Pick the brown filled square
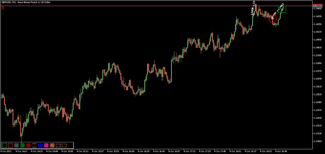This screenshot has width=325, height=154. pos(52,145)
